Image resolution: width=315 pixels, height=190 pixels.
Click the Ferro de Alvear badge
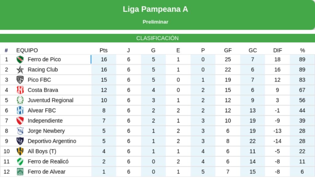(20, 172)
